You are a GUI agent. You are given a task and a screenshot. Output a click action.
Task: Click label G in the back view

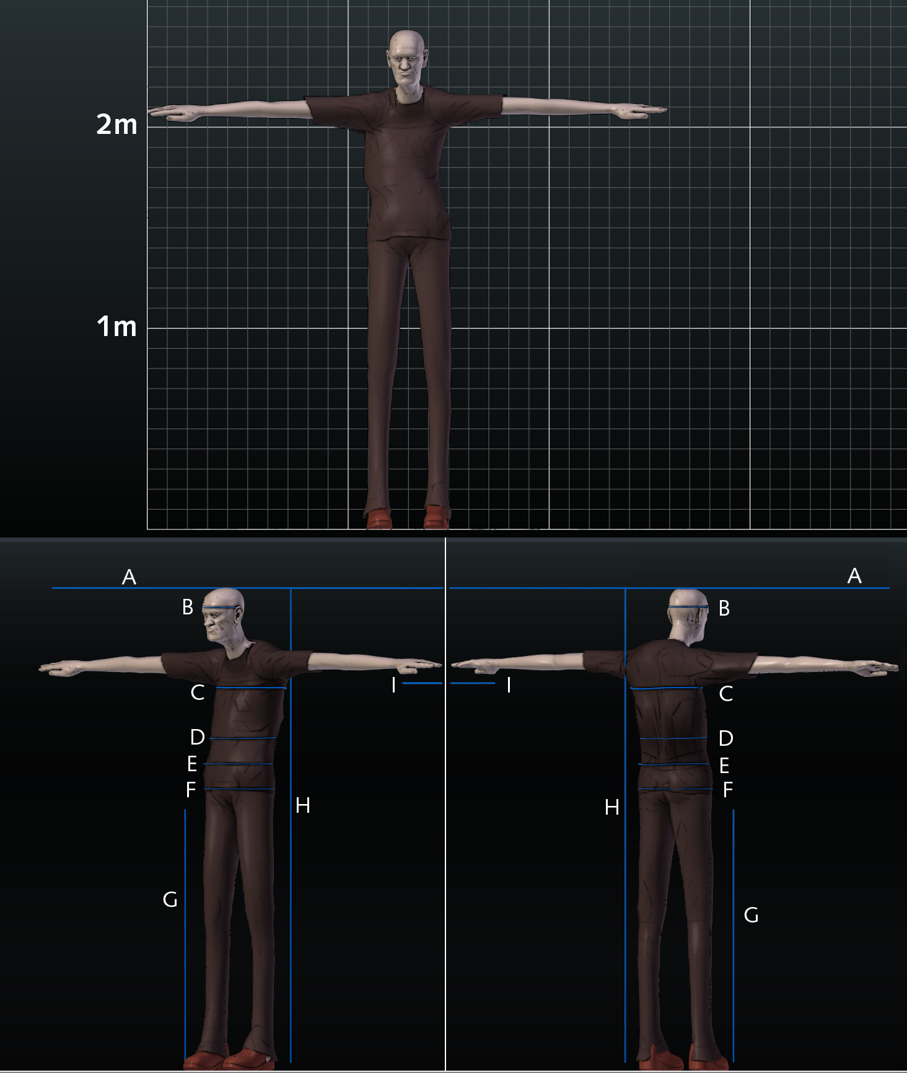click(751, 915)
